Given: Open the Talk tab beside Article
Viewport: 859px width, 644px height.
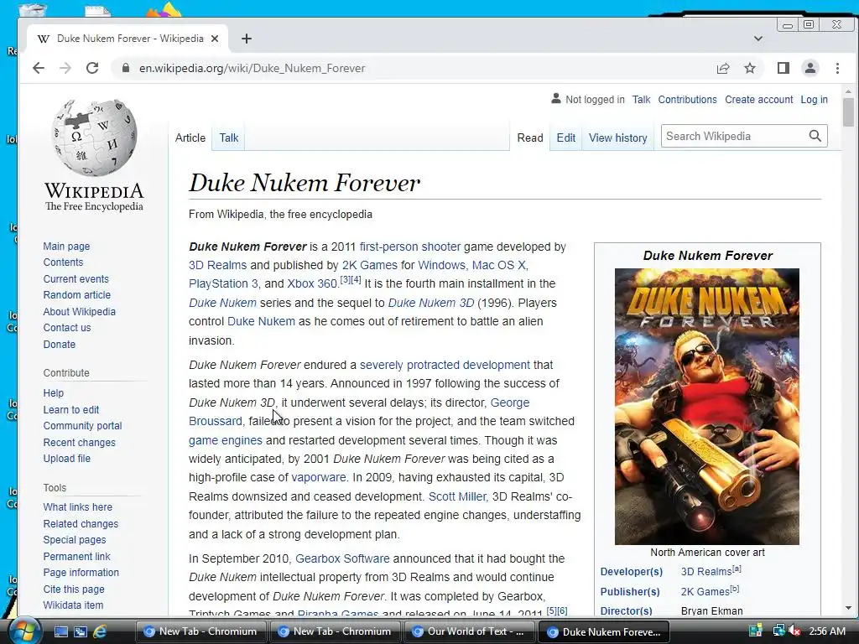Looking at the screenshot, I should [229, 138].
